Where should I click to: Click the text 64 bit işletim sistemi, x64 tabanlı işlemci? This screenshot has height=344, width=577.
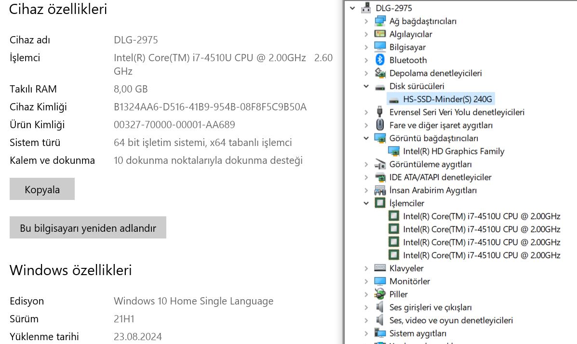click(x=203, y=143)
